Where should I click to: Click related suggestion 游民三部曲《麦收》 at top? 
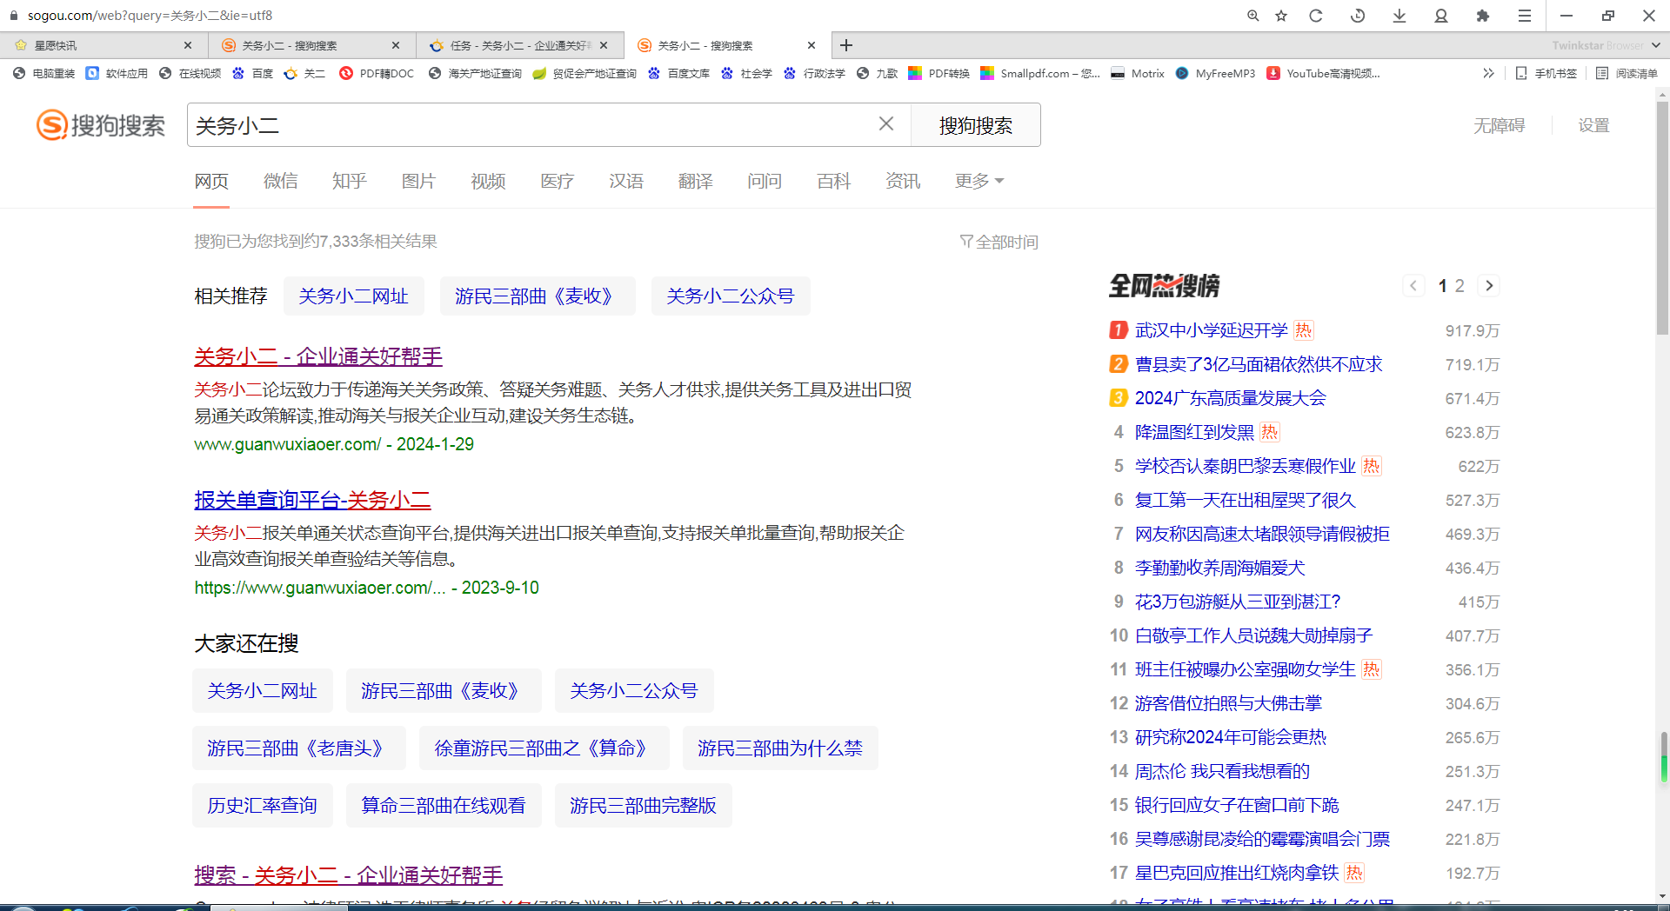point(538,296)
